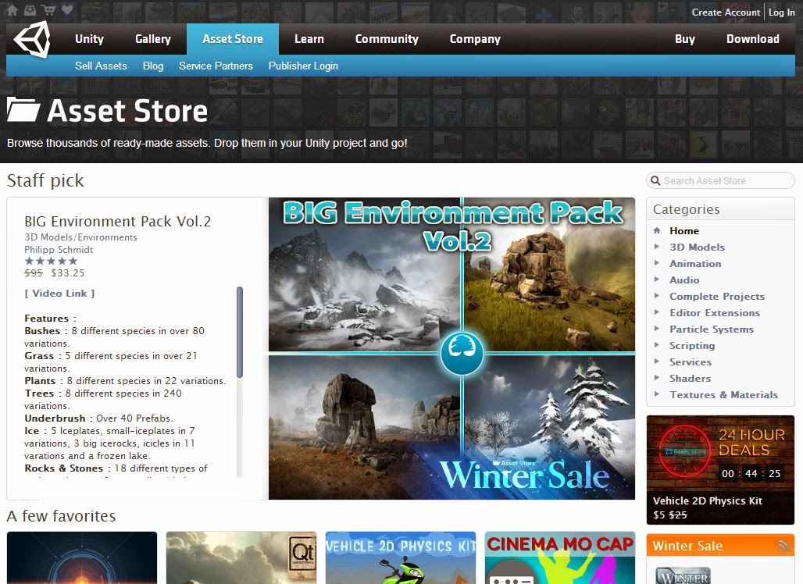Click the Create Account link

pyautogui.click(x=726, y=12)
